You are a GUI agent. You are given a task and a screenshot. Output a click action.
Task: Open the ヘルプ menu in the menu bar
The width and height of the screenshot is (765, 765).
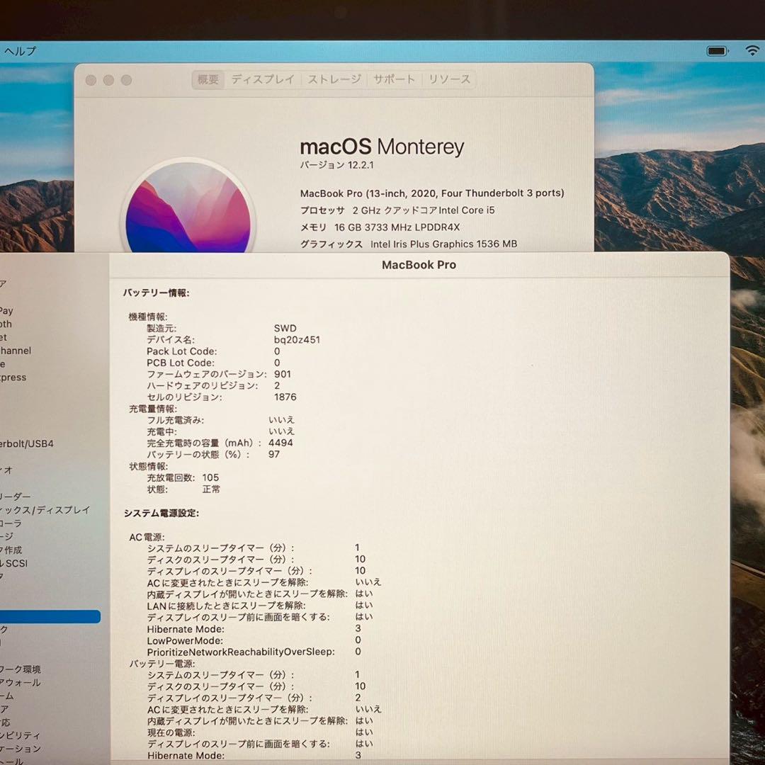click(x=20, y=51)
